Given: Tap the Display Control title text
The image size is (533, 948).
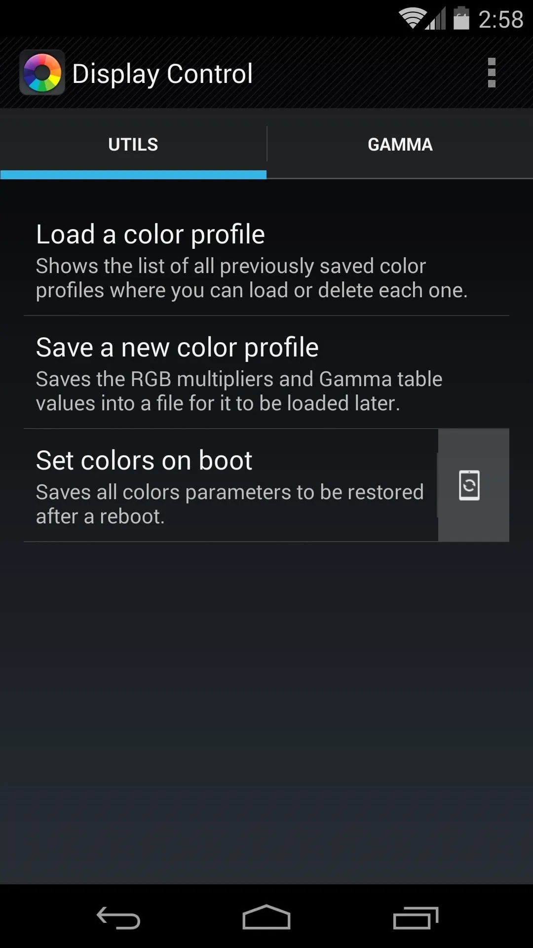Looking at the screenshot, I should click(162, 74).
